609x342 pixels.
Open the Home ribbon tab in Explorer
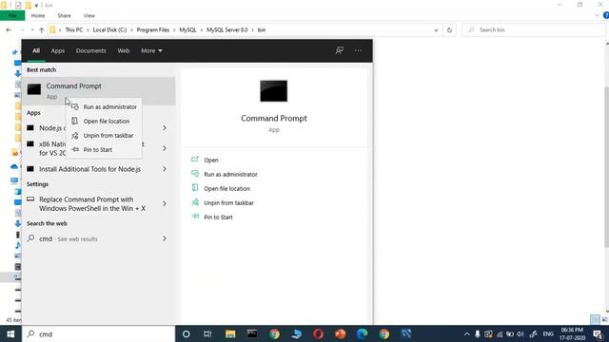[x=38, y=15]
